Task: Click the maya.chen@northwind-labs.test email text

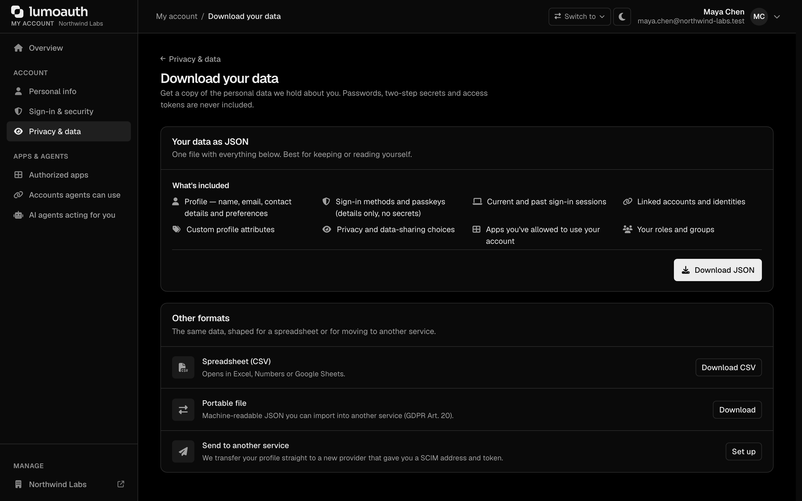Action: 691,21
